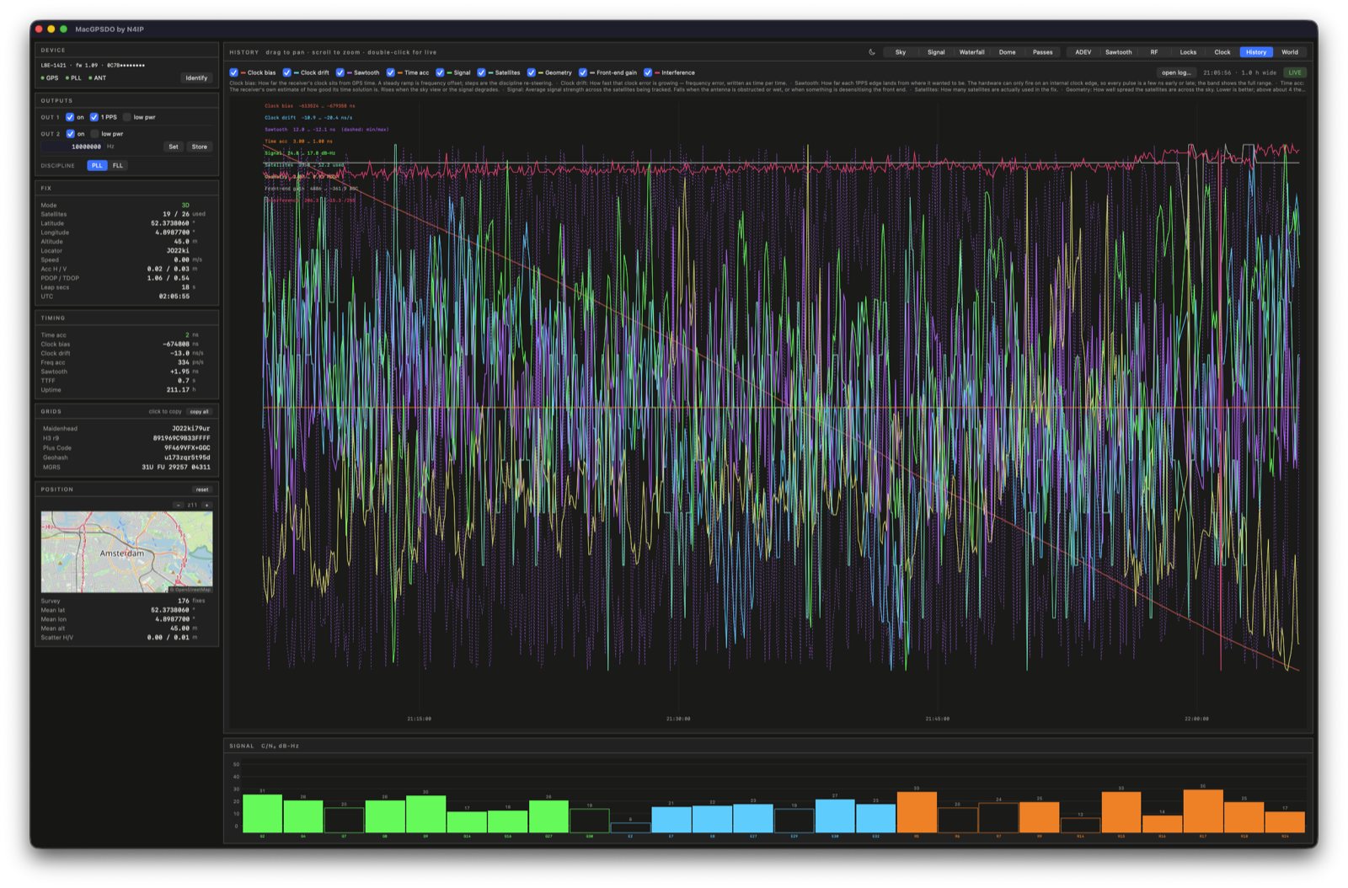Toggle the Front-end gain series checkbox
This screenshot has width=1348, height=888.
[x=583, y=72]
